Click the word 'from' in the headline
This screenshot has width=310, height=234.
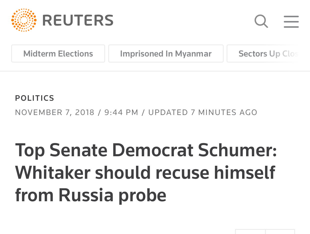34,195
